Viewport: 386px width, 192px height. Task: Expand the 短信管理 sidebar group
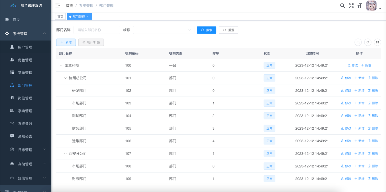click(x=26, y=178)
